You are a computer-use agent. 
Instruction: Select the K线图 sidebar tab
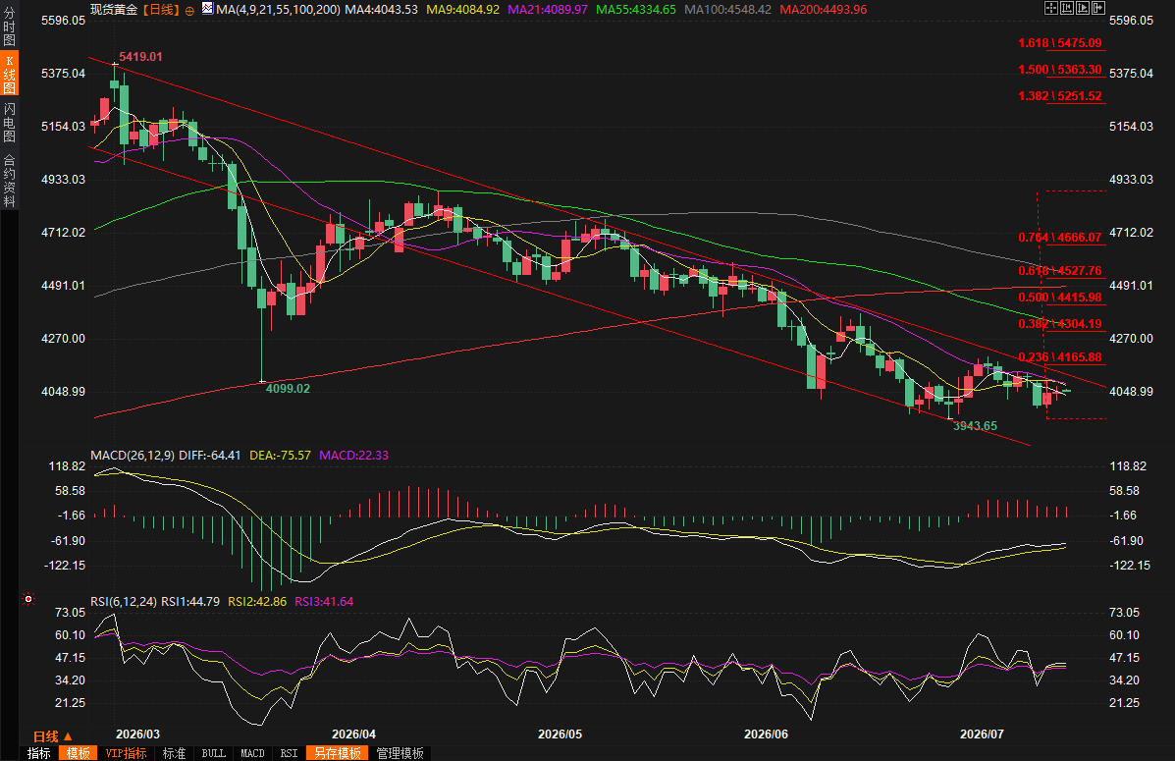tap(9, 75)
